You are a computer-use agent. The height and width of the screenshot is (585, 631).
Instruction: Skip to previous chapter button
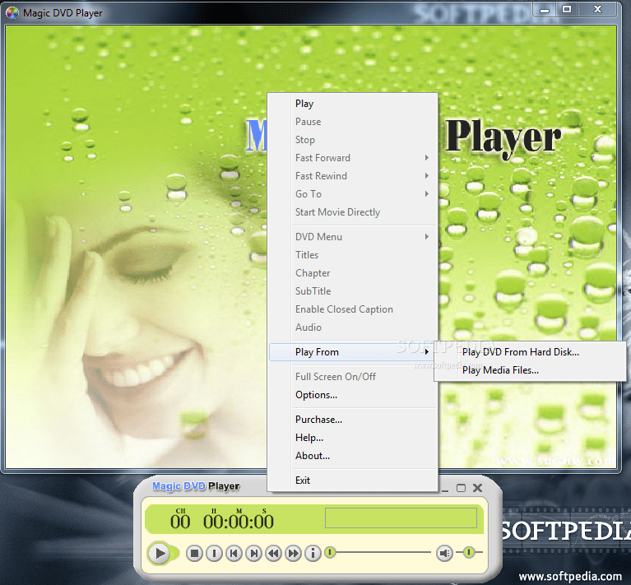point(234,554)
